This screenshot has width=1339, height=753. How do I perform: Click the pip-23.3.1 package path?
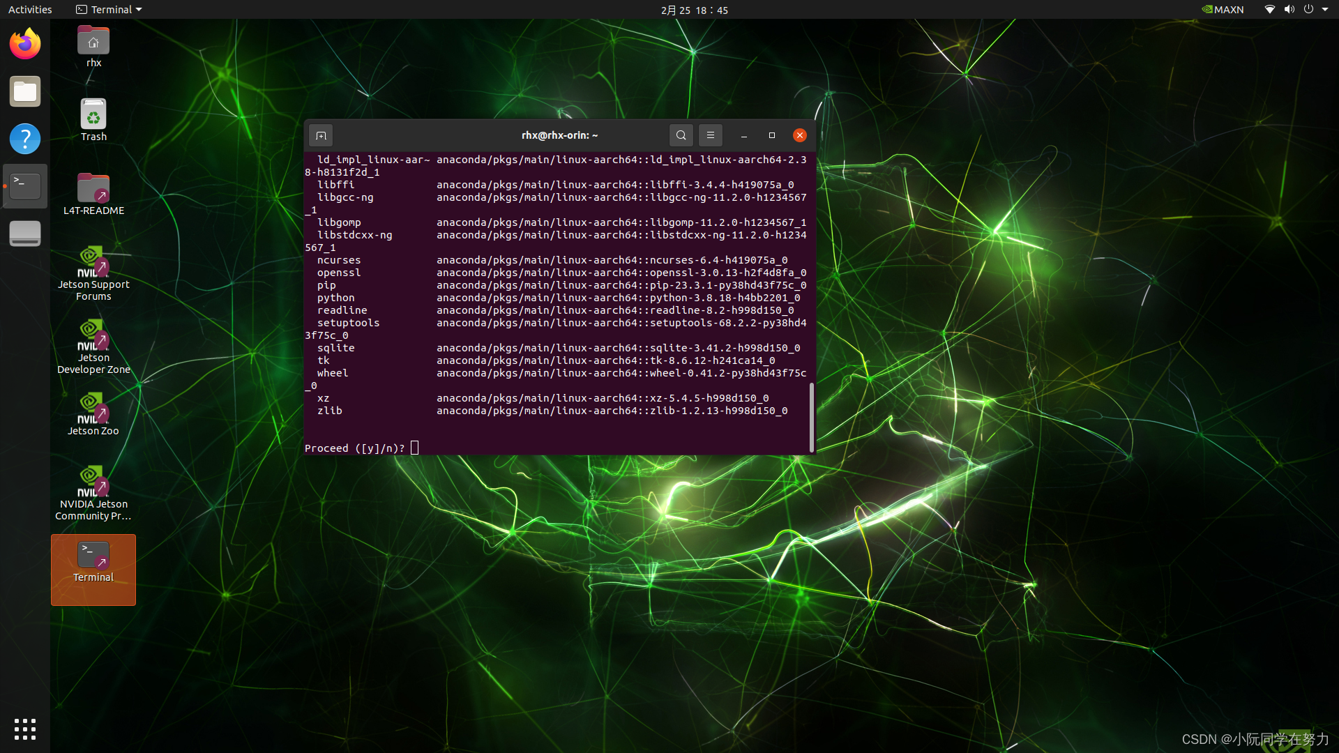[621, 285]
